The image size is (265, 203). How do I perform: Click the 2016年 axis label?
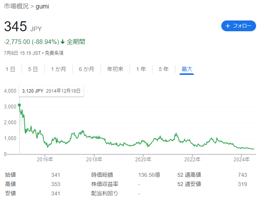tap(45, 159)
